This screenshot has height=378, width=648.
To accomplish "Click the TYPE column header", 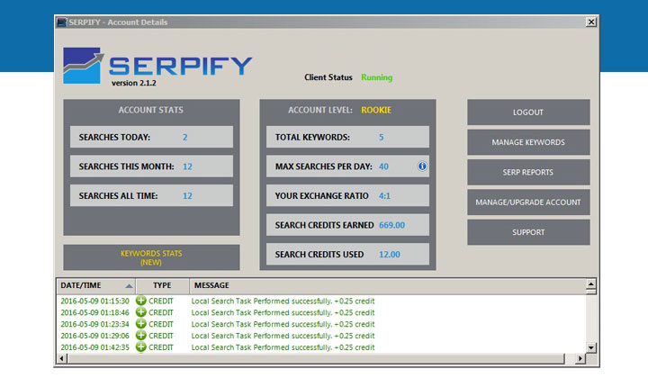I will coord(162,285).
